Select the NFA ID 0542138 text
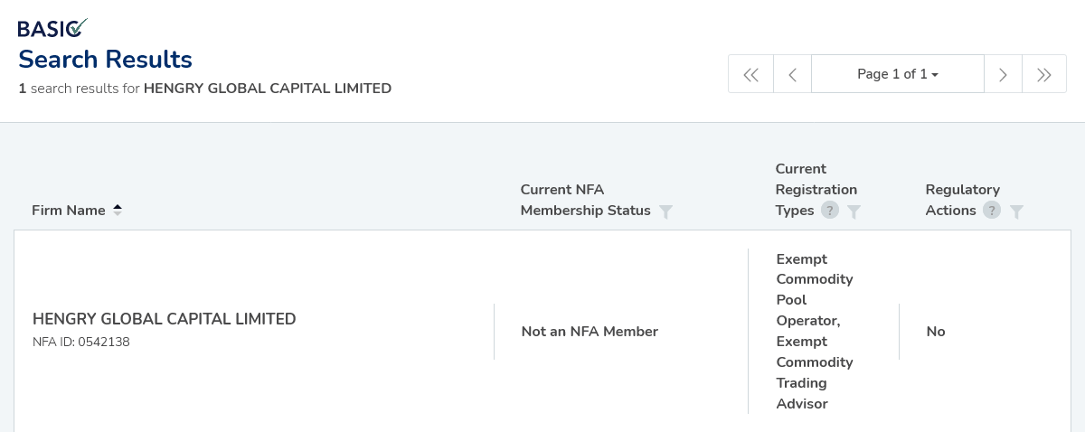 tap(81, 343)
